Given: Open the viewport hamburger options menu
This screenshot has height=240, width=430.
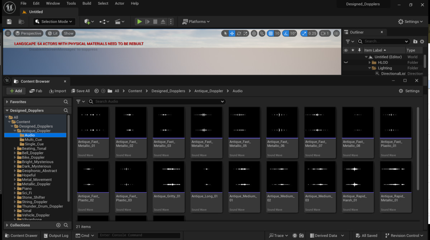Looking at the screenshot, I should [x=8, y=33].
